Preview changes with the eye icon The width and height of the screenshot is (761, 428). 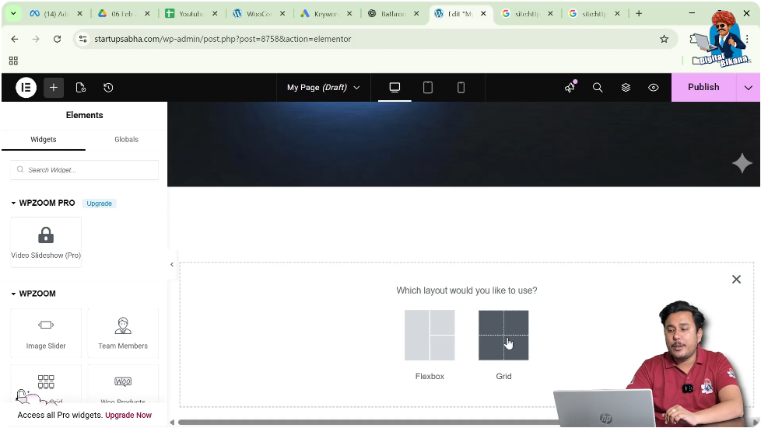(x=654, y=87)
